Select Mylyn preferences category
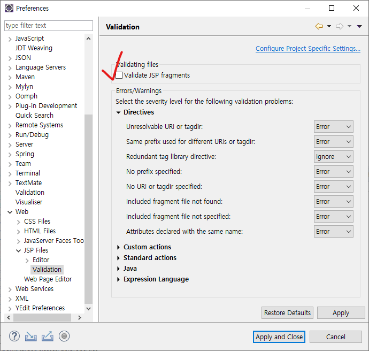369x351 pixels. 24,87
